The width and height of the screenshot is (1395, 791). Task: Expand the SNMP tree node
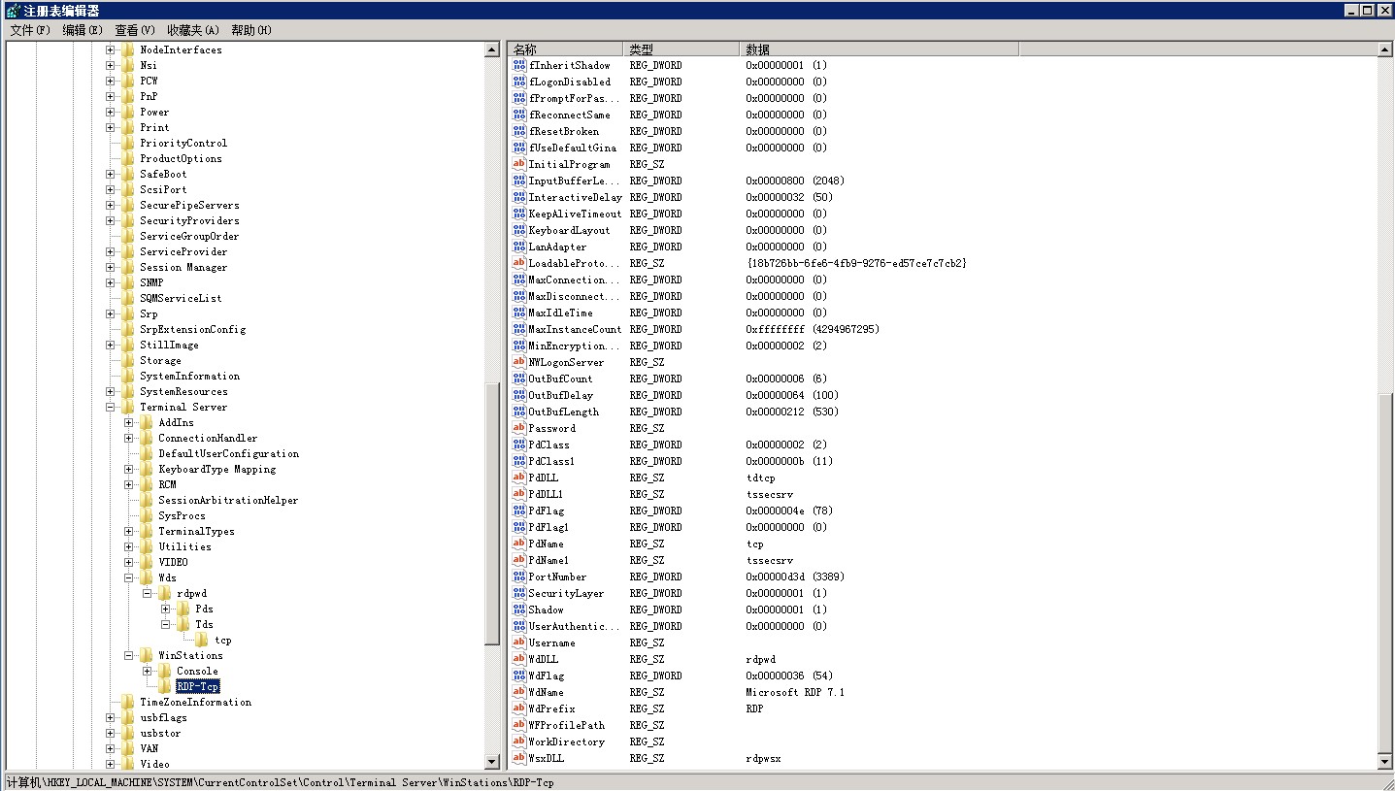pos(110,282)
